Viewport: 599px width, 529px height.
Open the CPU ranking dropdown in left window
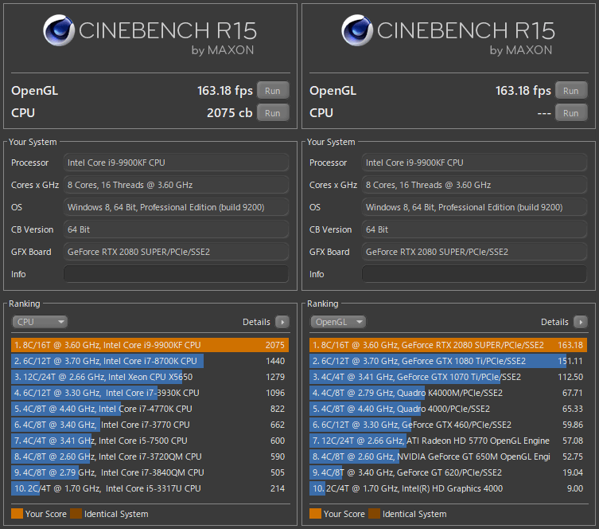click(x=40, y=322)
